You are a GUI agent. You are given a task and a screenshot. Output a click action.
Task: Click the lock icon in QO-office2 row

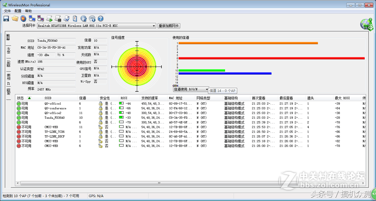click(101, 113)
